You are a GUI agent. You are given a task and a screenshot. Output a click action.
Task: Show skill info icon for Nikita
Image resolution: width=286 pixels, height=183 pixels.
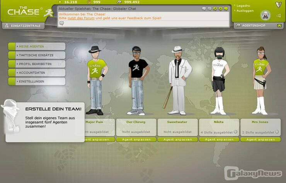pyautogui.click(x=235, y=132)
